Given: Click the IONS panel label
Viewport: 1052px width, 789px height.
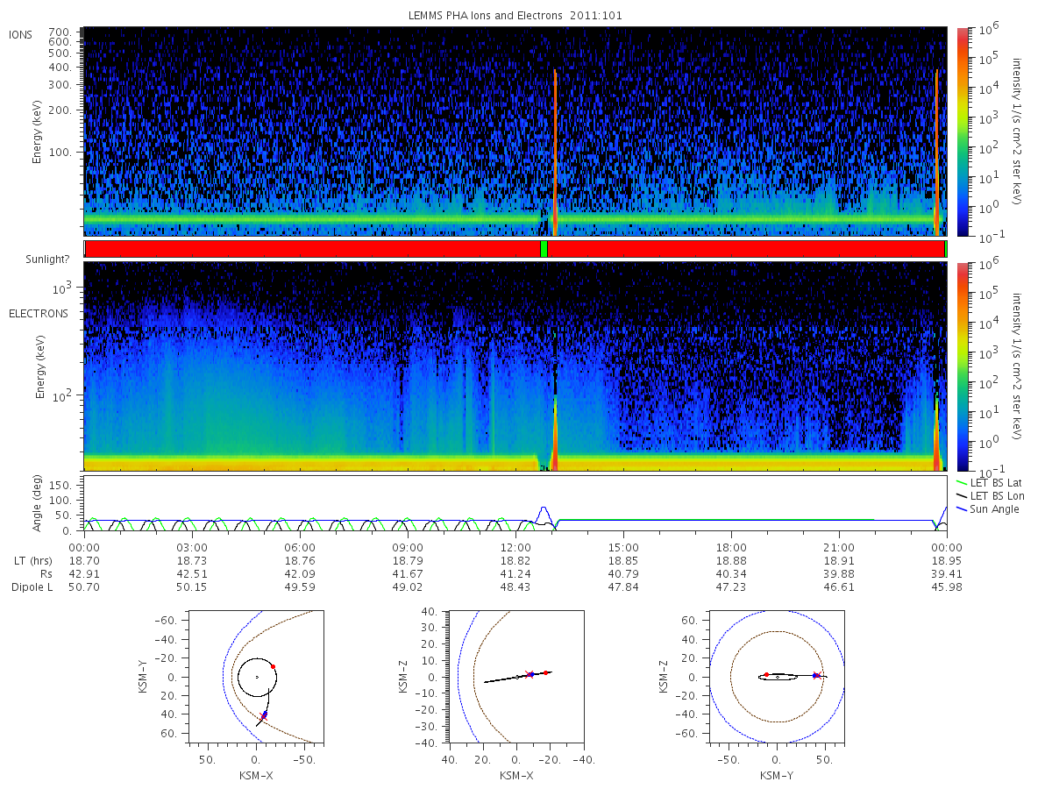Looking at the screenshot, I should (x=22, y=34).
